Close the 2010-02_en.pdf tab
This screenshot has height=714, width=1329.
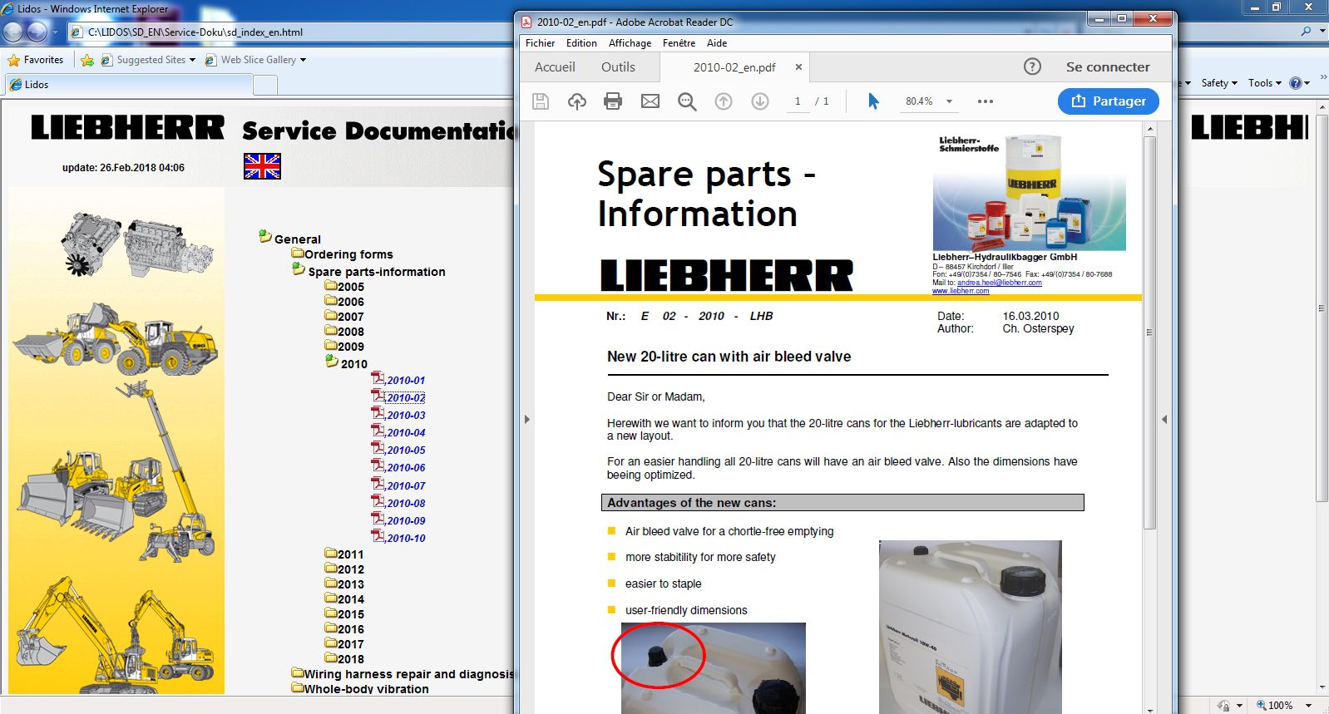pos(798,67)
